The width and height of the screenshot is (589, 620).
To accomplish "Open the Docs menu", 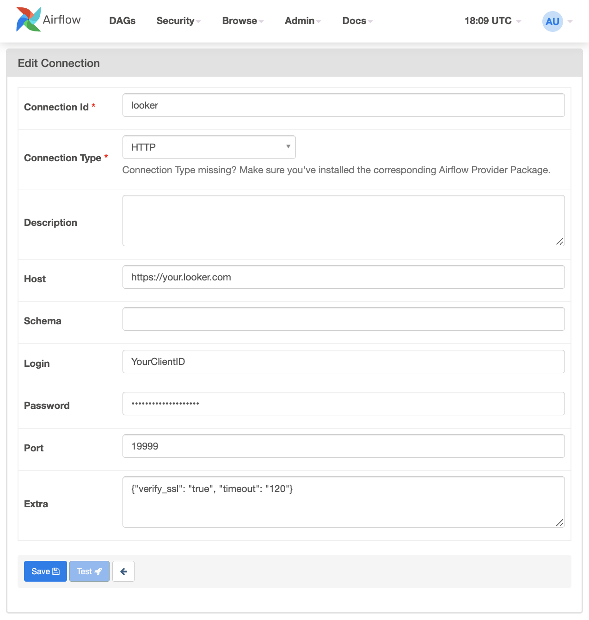I will pos(357,21).
